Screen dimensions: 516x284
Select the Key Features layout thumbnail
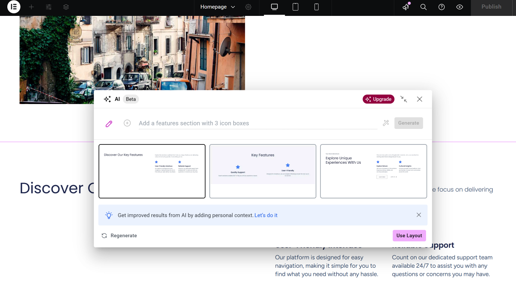pos(263,171)
